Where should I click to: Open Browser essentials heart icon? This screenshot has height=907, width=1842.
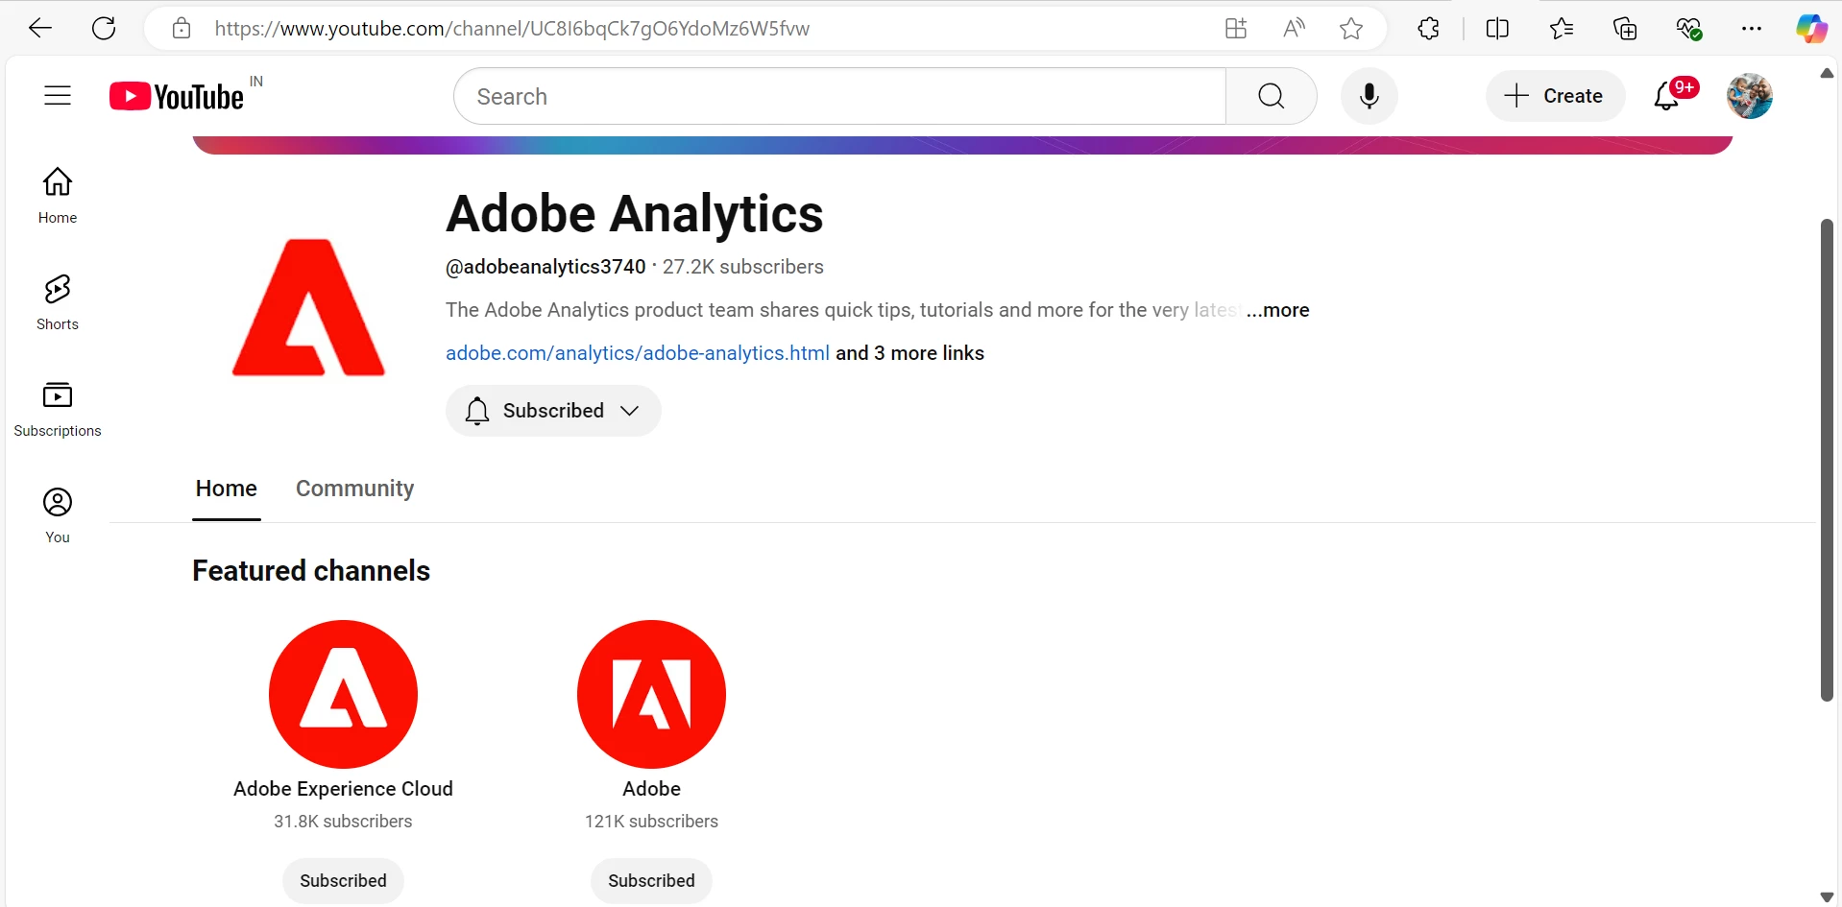point(1689,29)
